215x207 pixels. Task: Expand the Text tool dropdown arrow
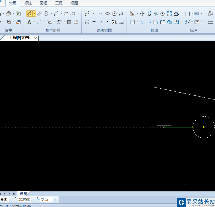34,22
